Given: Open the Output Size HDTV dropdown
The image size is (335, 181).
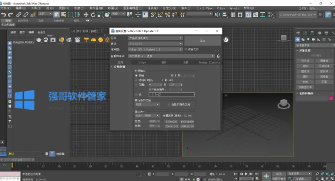Looking at the screenshot, I should click(x=147, y=115).
